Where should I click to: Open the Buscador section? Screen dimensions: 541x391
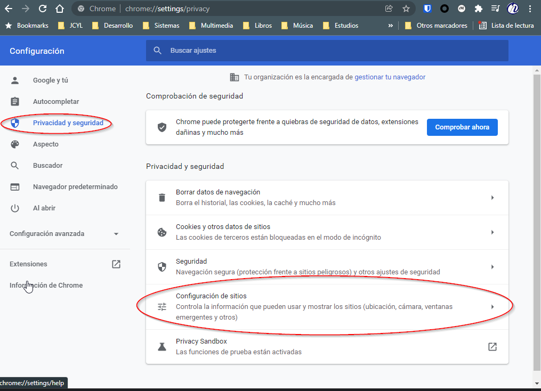point(47,166)
